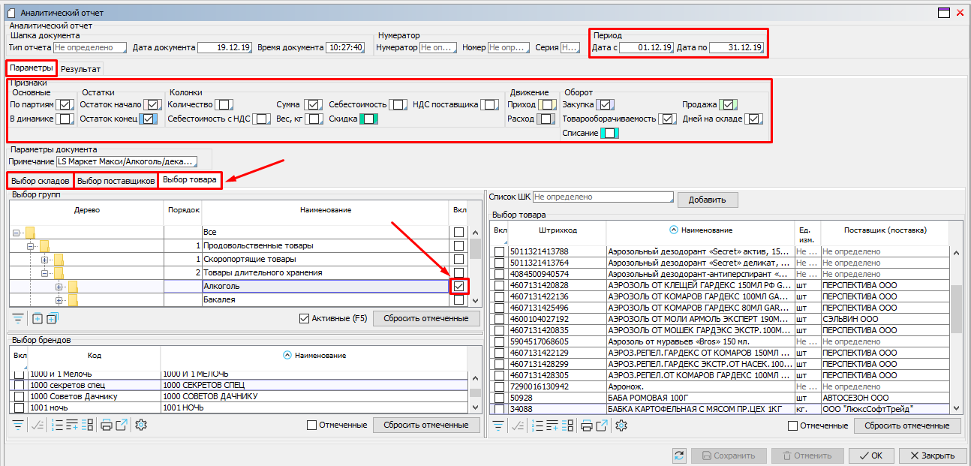Expand the Скоропортящие товары tree node
This screenshot has height=466, width=971.
coord(44,260)
